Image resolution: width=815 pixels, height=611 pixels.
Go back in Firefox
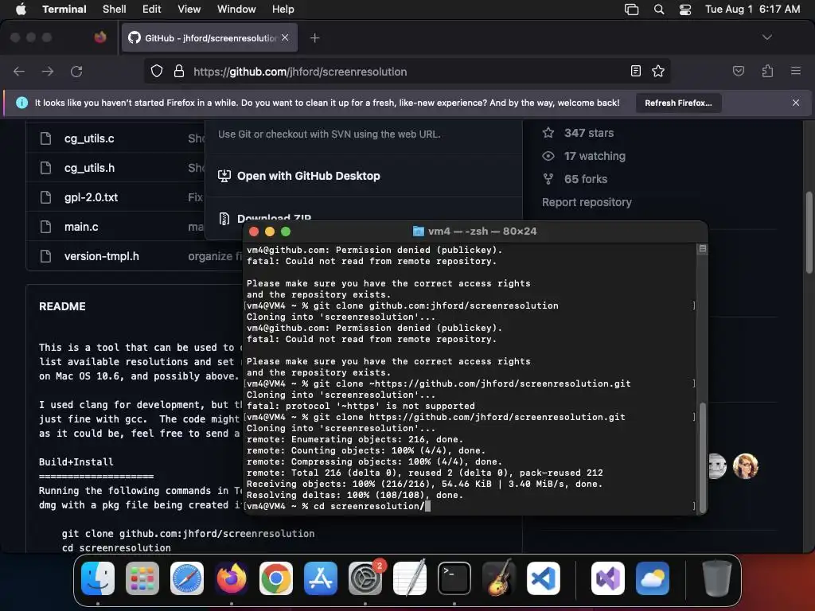click(19, 72)
